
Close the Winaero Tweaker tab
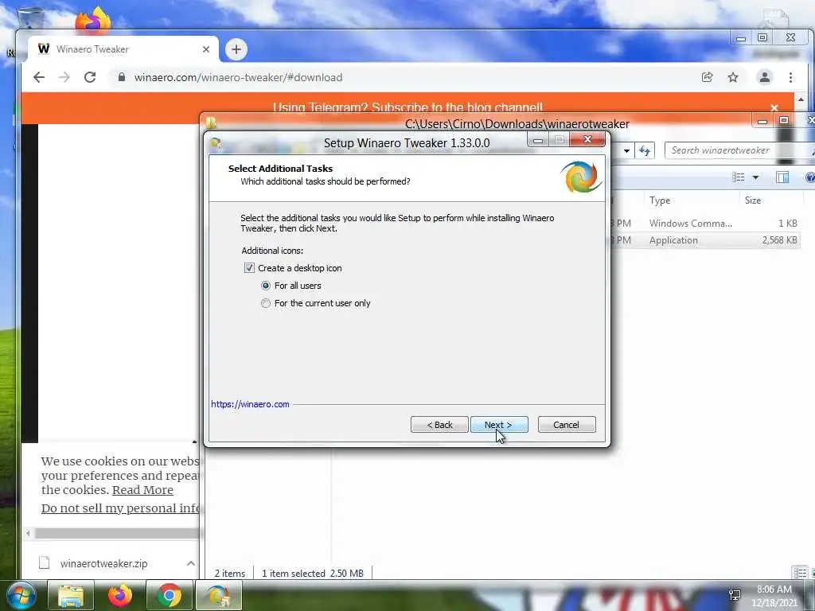pos(206,49)
